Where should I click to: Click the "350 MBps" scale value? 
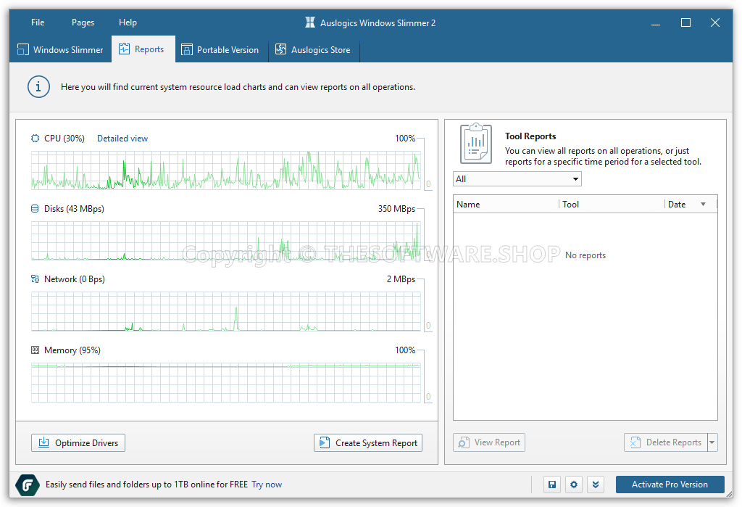pos(396,208)
